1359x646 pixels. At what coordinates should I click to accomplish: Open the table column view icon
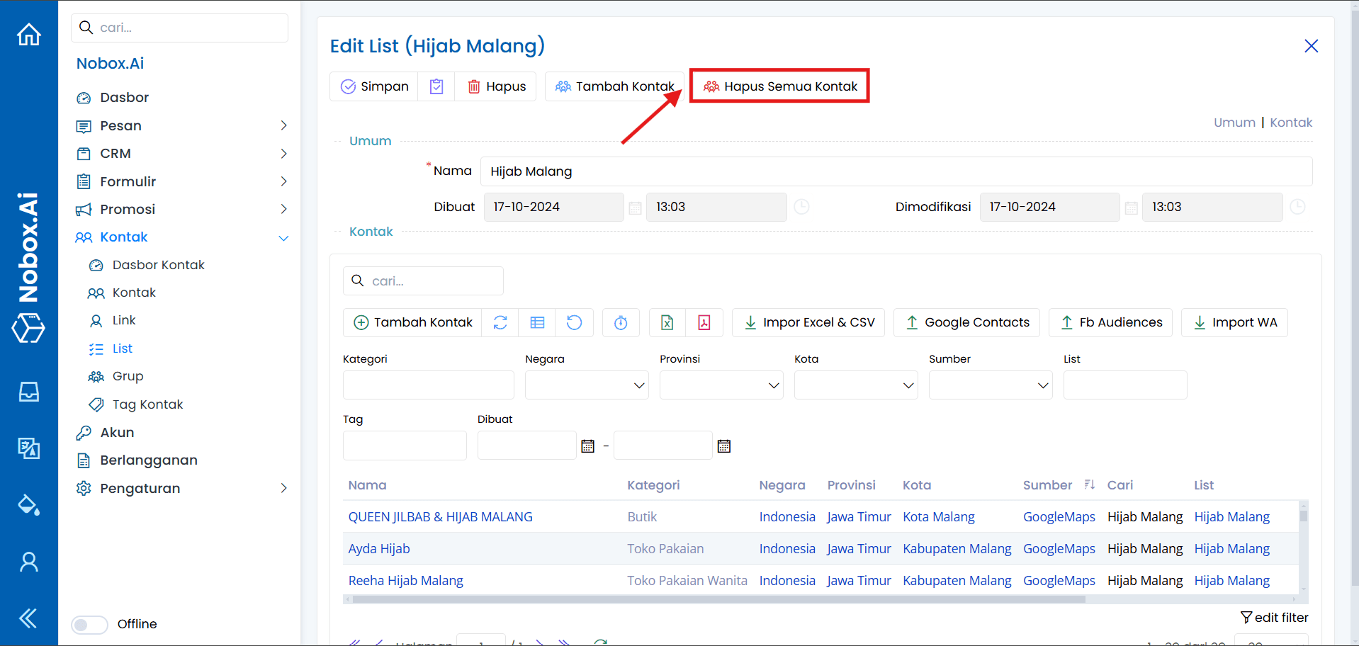point(537,322)
